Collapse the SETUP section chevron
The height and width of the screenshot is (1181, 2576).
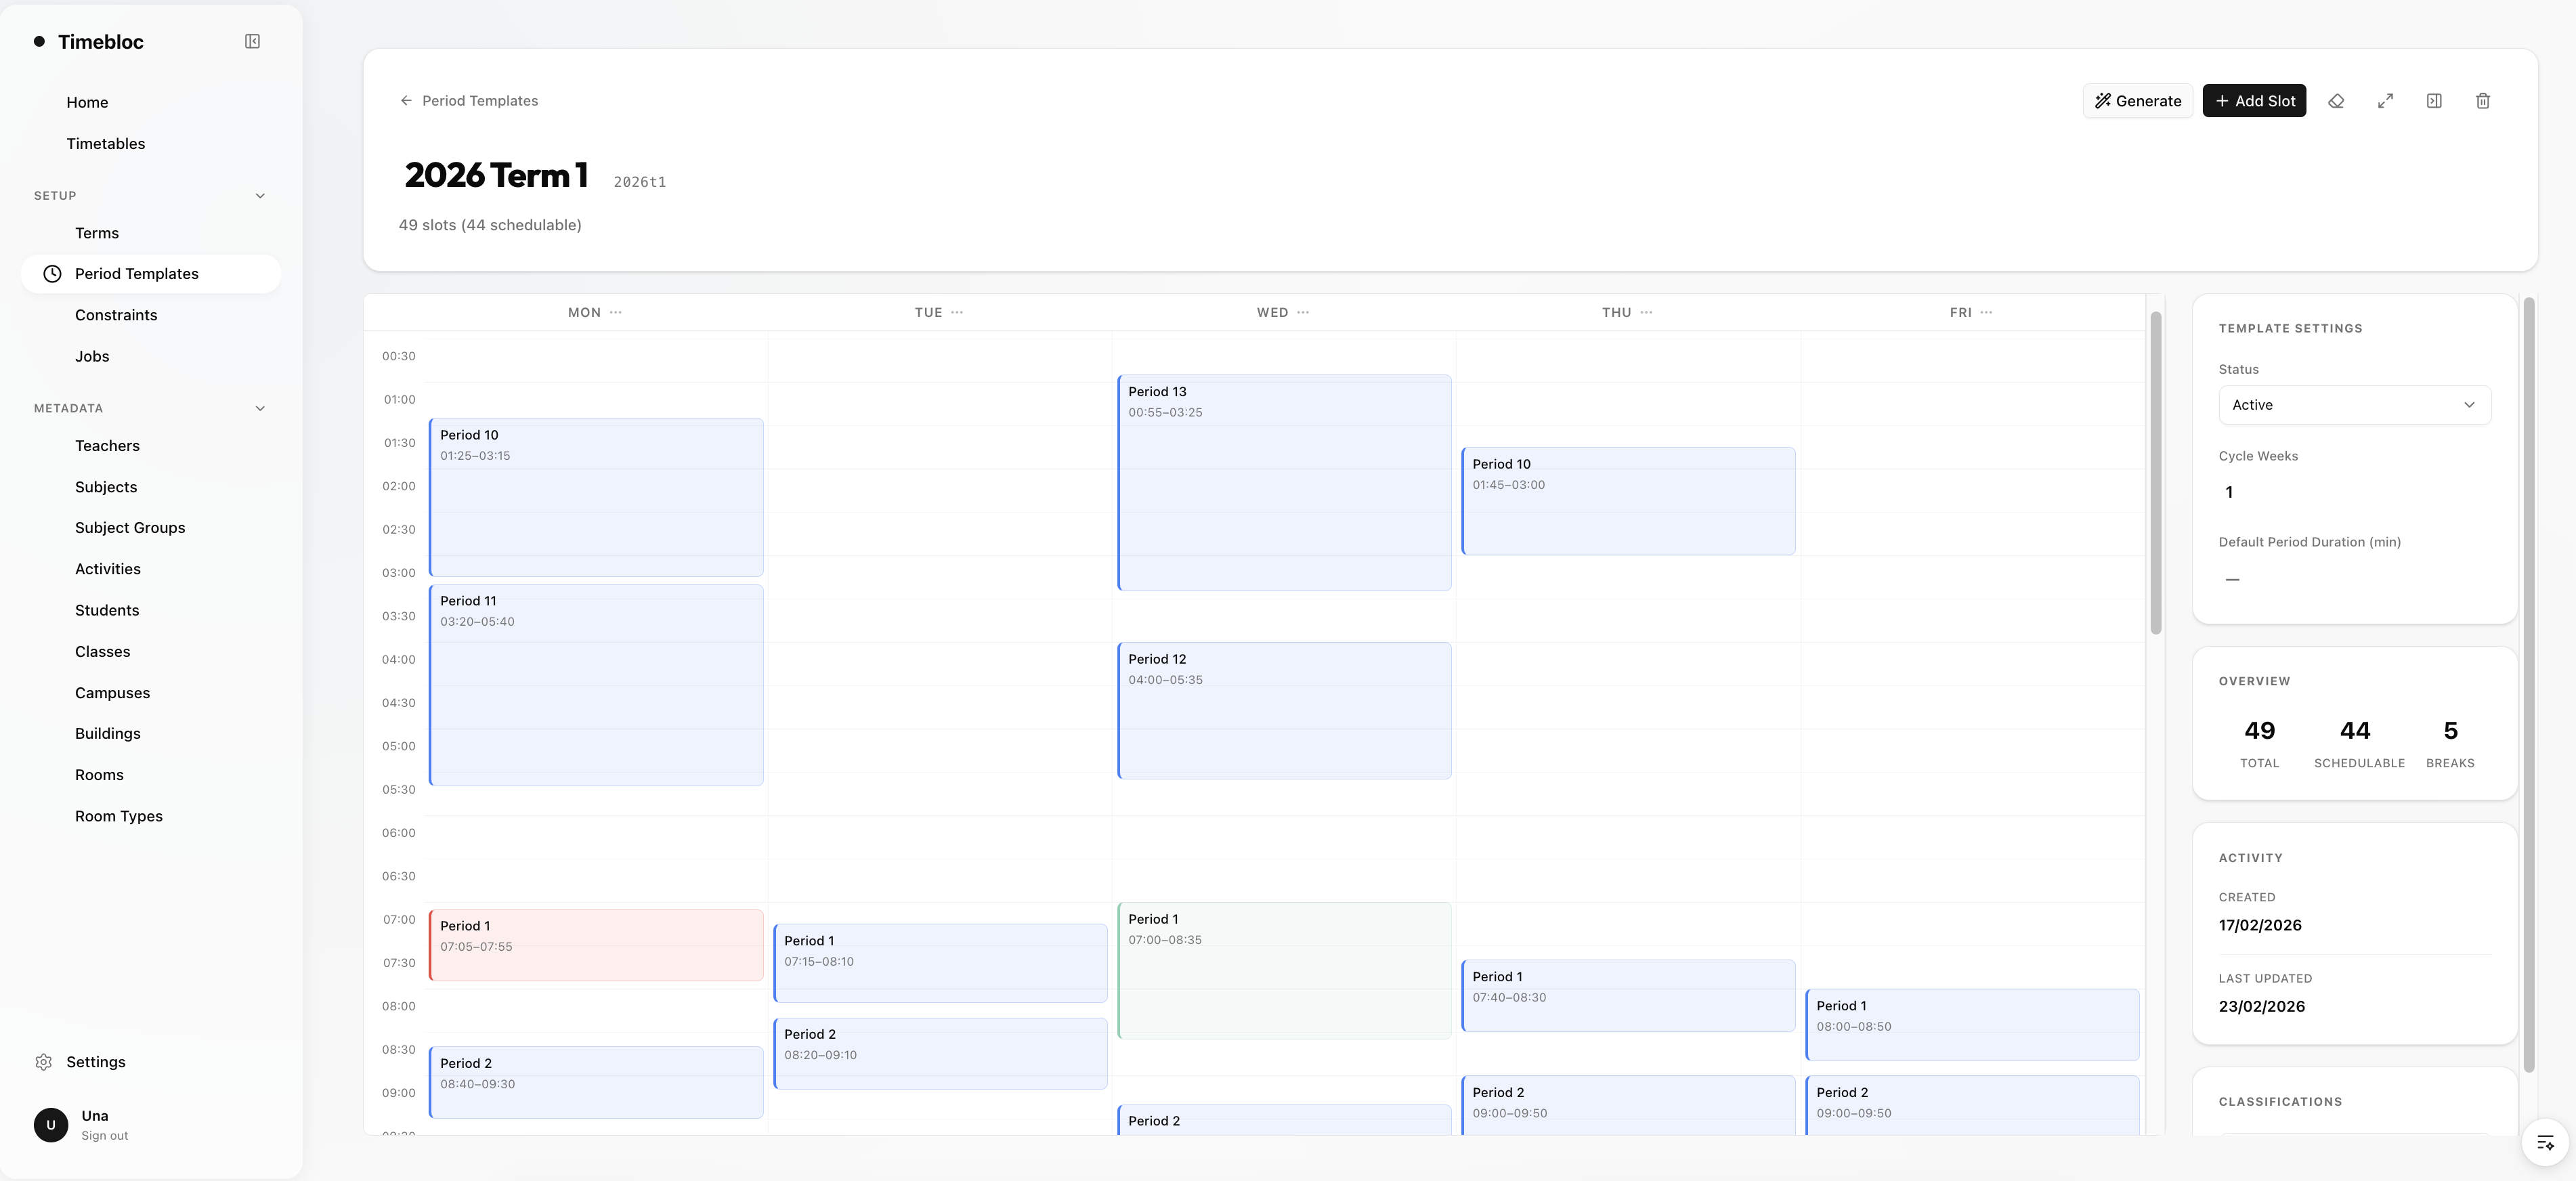point(260,196)
